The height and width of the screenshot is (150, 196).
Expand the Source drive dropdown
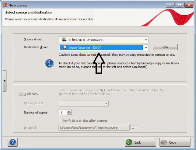(x=146, y=40)
